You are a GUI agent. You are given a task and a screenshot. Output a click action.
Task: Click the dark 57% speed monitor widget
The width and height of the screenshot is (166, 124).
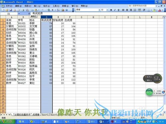[152, 78]
